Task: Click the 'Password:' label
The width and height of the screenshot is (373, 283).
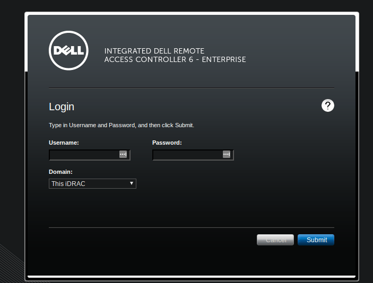Action: 167,143
